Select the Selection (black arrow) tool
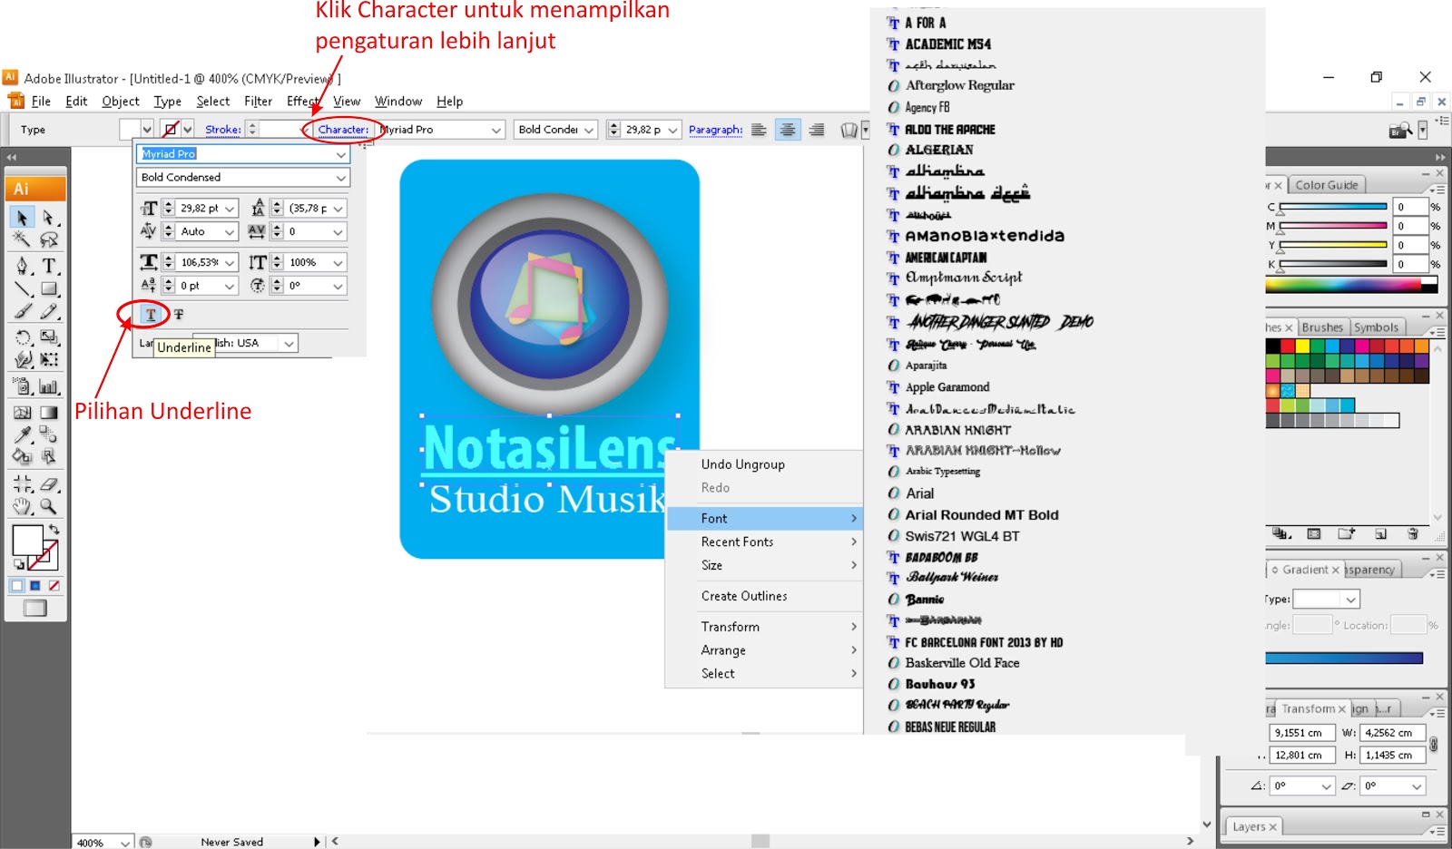The width and height of the screenshot is (1452, 849). point(22,218)
